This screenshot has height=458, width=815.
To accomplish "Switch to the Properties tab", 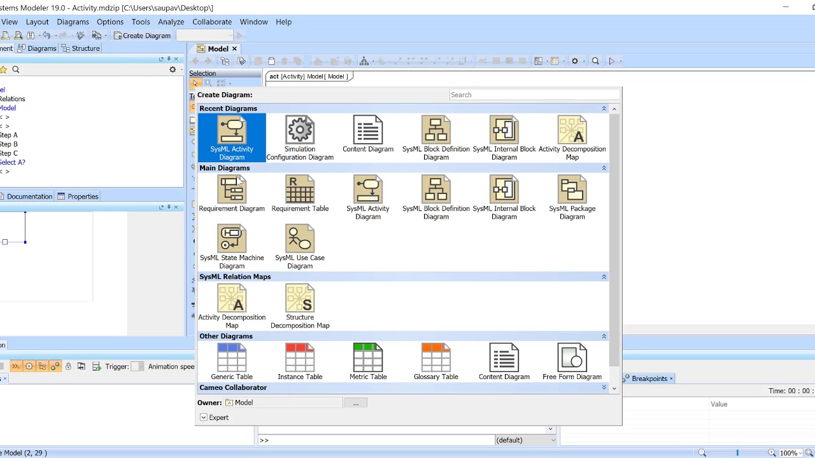I will [x=78, y=197].
